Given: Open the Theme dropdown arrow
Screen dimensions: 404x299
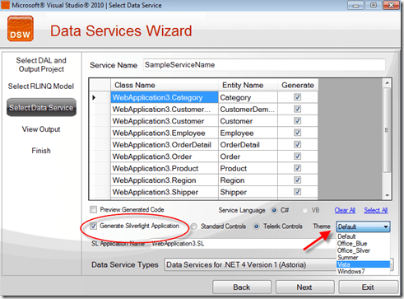Looking at the screenshot, I should [386, 227].
